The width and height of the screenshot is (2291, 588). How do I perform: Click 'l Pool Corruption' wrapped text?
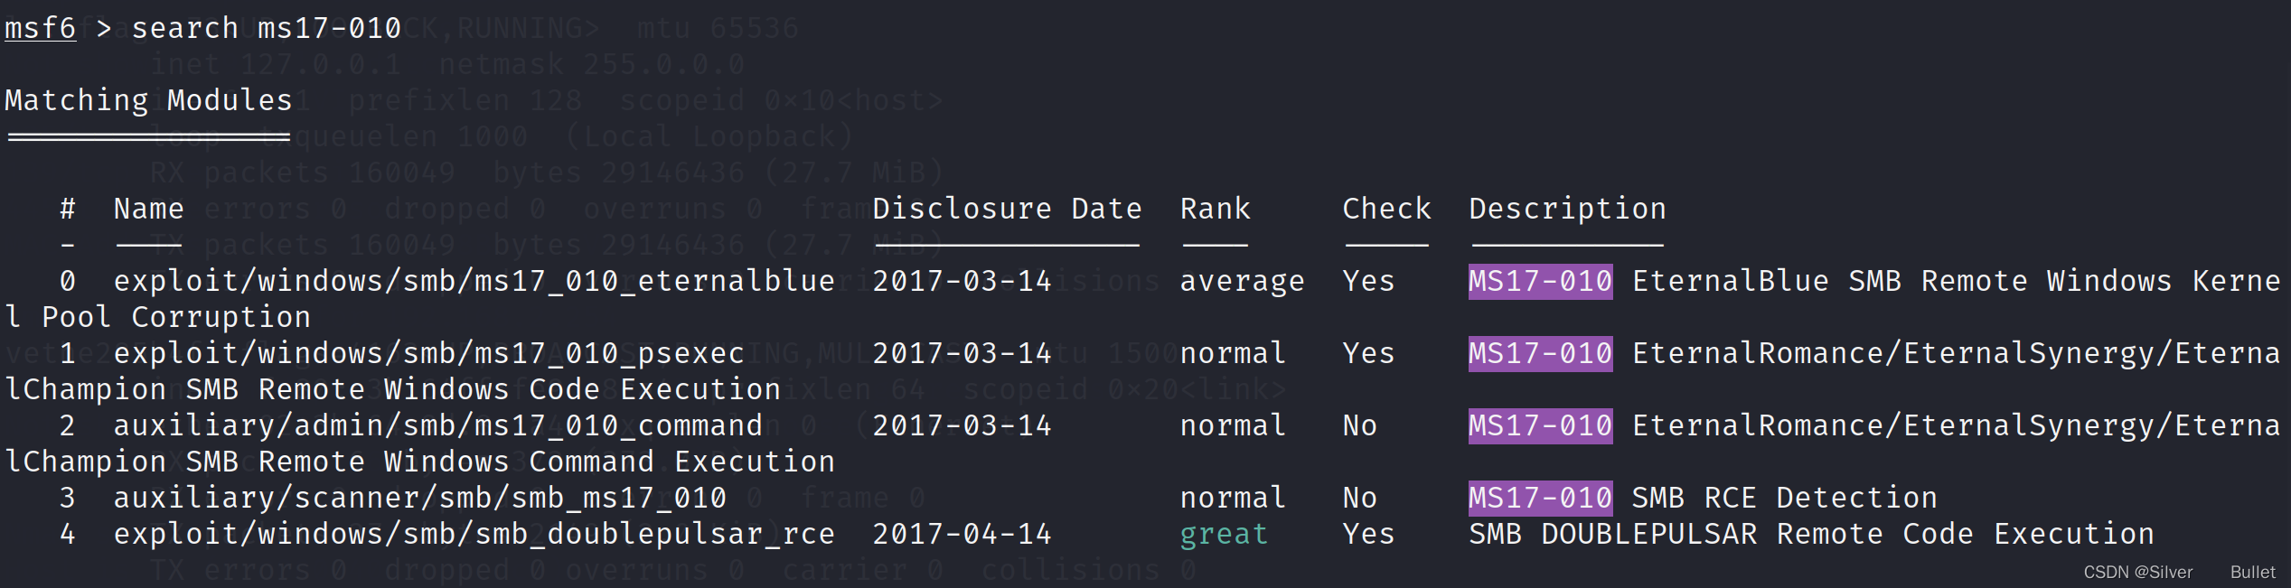pyautogui.click(x=157, y=317)
